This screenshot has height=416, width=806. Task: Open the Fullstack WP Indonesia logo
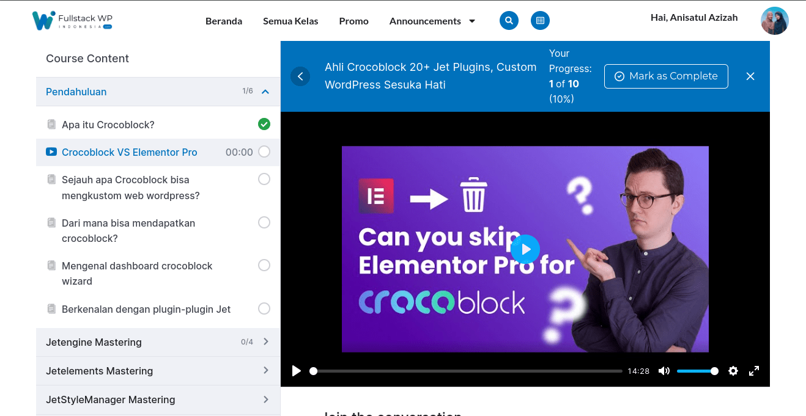(x=72, y=21)
